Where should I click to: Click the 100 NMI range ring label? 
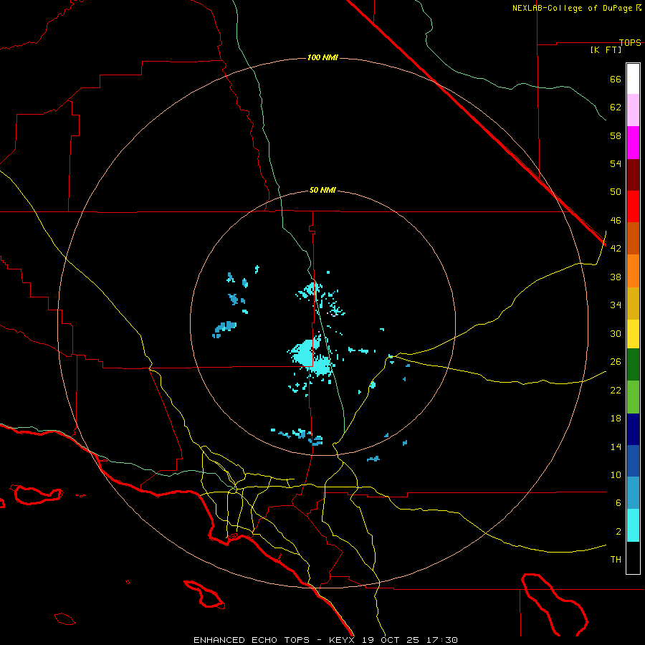point(322,57)
